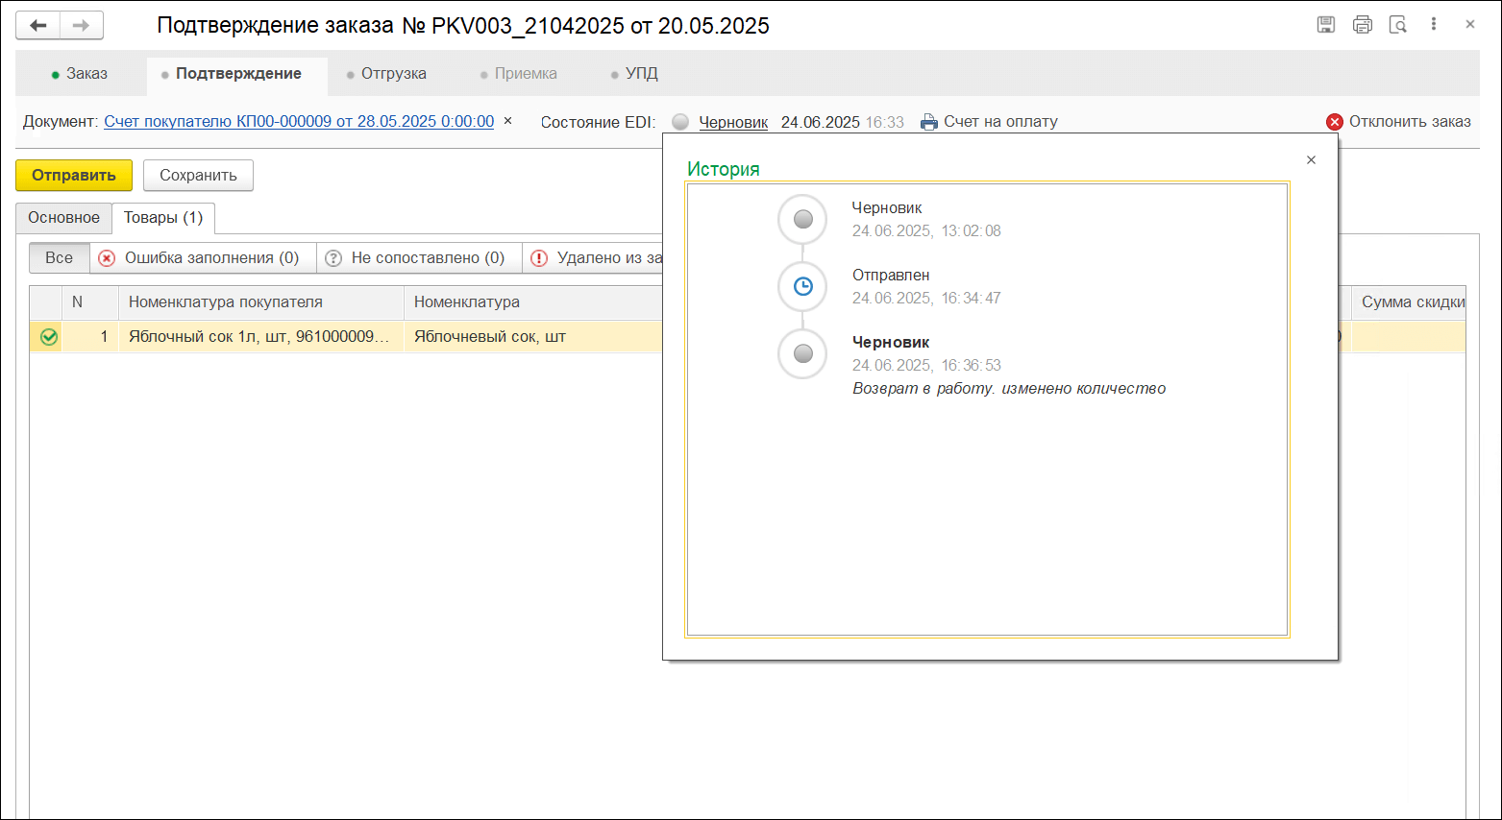Viewport: 1502px width, 820px height.
Task: Select the Яблочный сок table row
Action: (259, 337)
